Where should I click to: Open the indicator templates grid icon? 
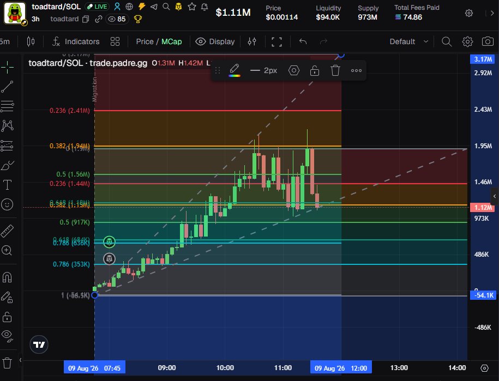pyautogui.click(x=115, y=41)
